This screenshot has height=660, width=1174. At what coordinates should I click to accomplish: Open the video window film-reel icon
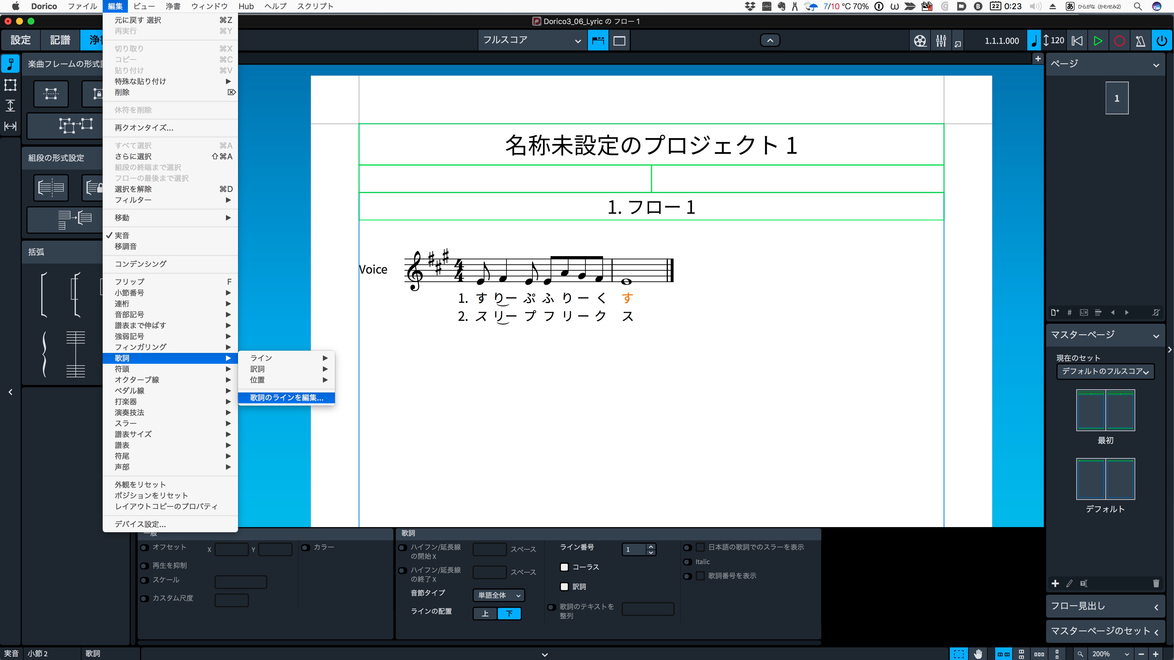coord(920,41)
